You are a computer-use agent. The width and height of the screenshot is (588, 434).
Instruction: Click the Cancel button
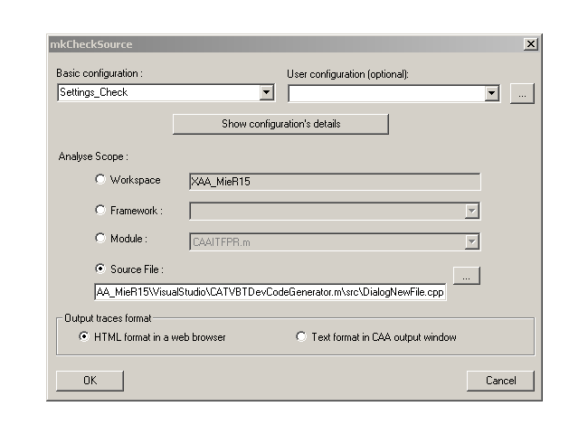500,381
